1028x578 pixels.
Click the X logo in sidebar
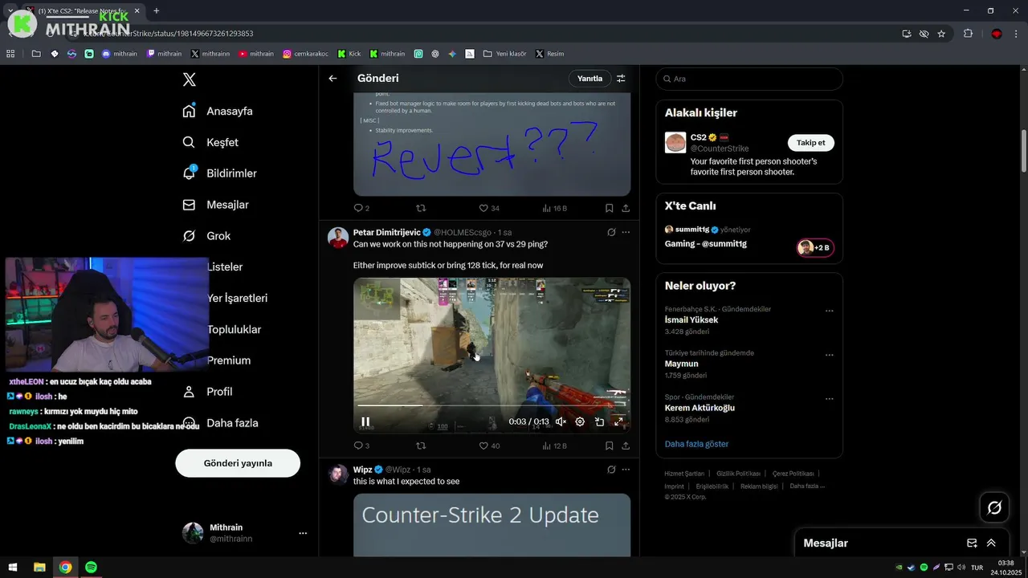pos(189,79)
